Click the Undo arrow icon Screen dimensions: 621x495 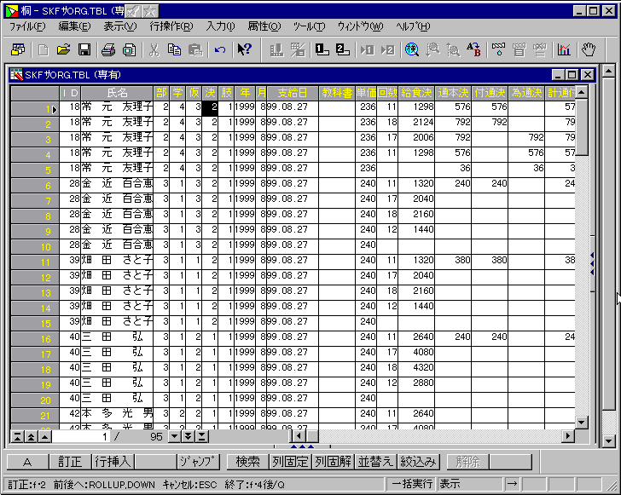point(220,49)
